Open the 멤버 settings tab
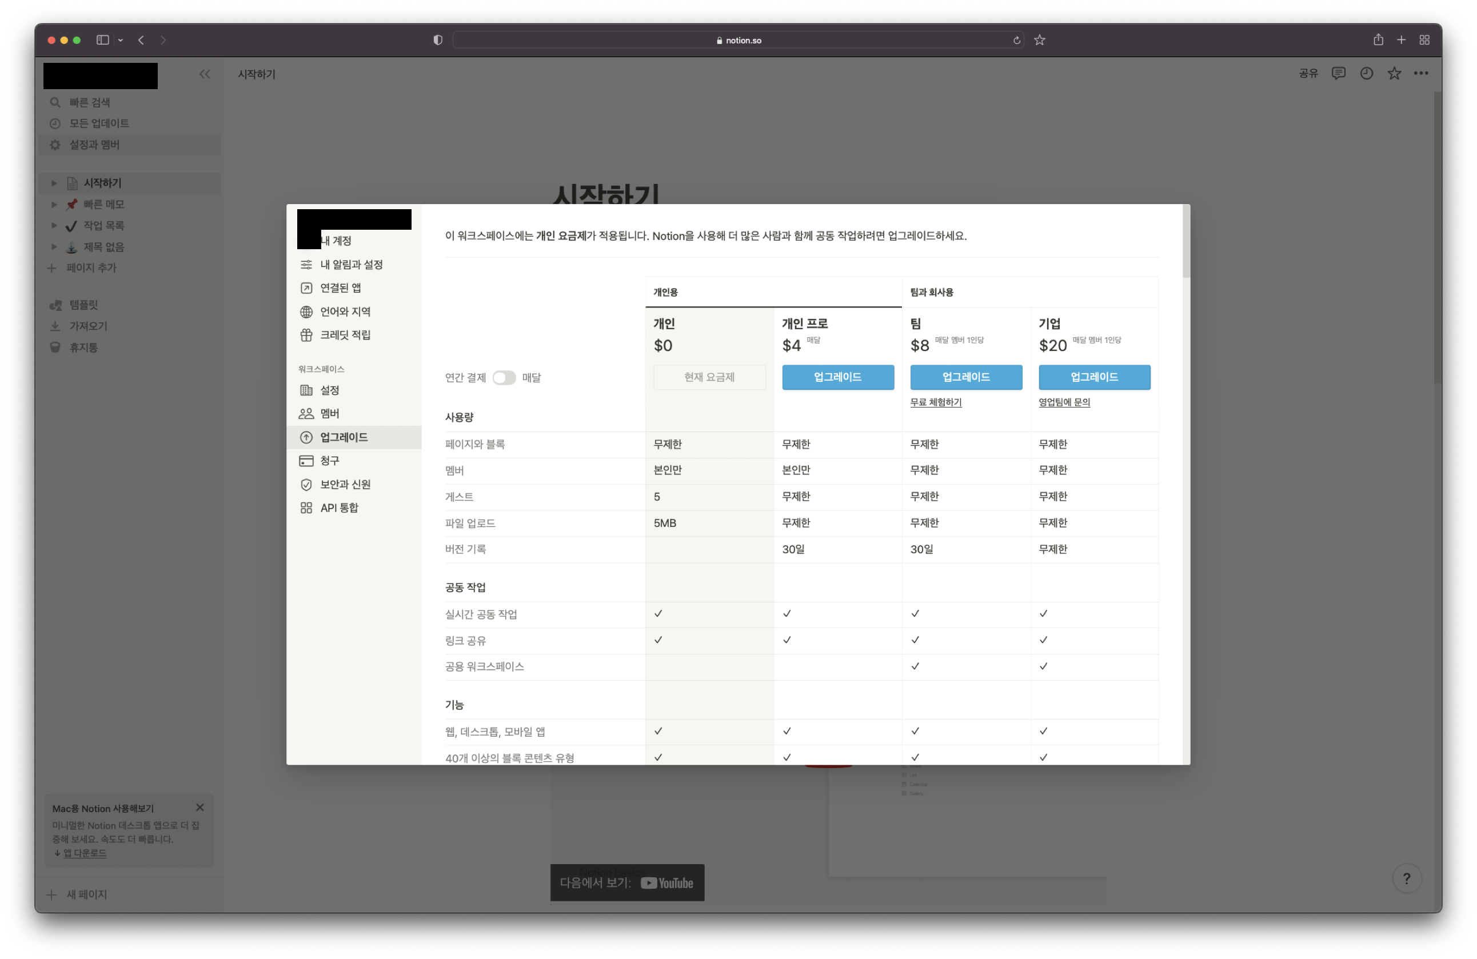 point(354,414)
